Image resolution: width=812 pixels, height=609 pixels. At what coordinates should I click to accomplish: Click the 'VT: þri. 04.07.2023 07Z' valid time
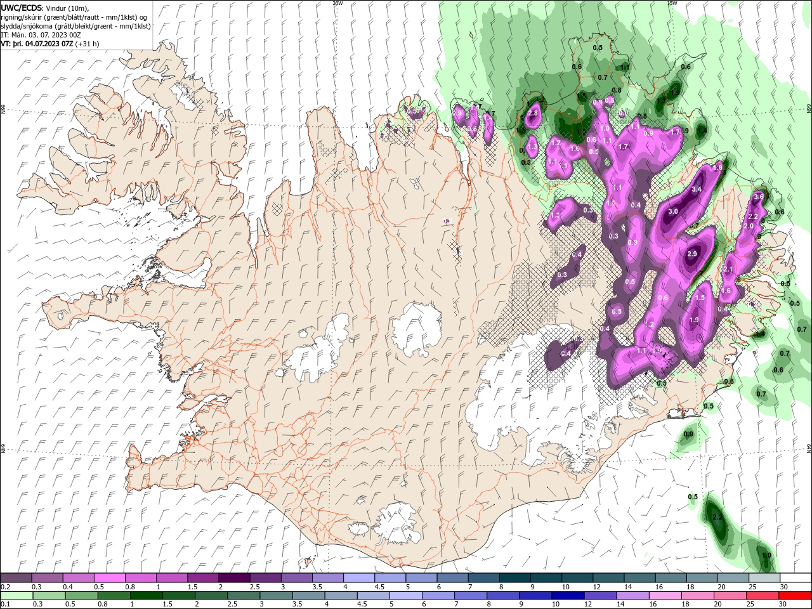point(37,44)
